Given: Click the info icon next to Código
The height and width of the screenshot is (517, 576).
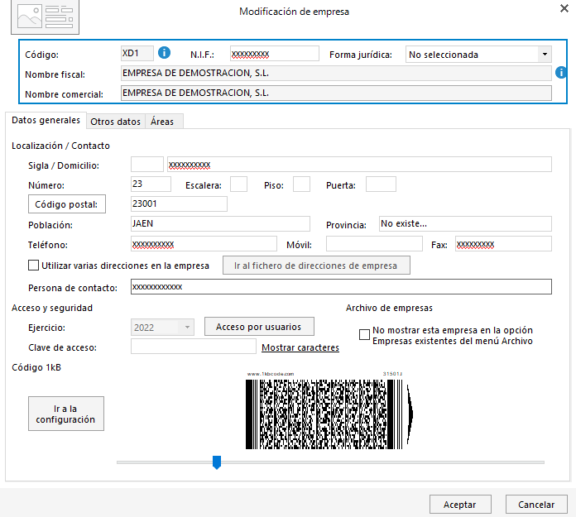Looking at the screenshot, I should [x=164, y=53].
